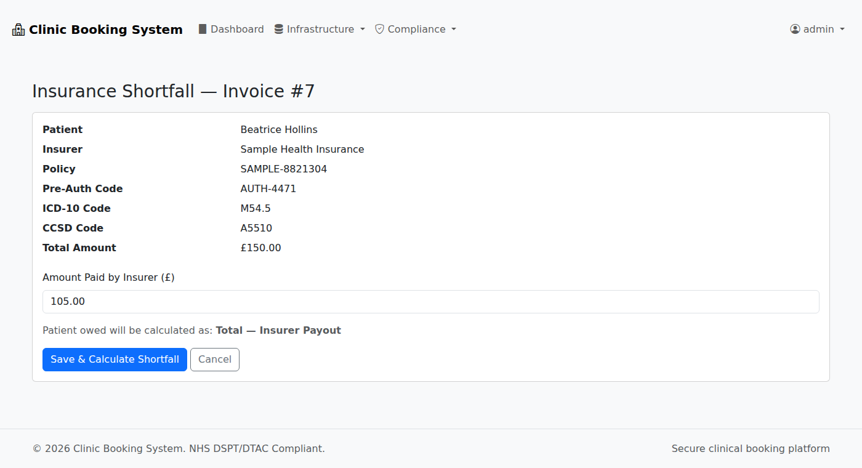
Task: Click the Patient field label
Action: (62, 129)
